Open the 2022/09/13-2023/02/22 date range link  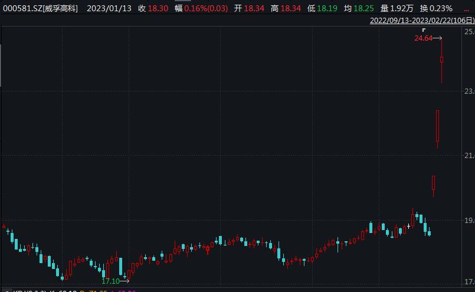pyautogui.click(x=422, y=20)
